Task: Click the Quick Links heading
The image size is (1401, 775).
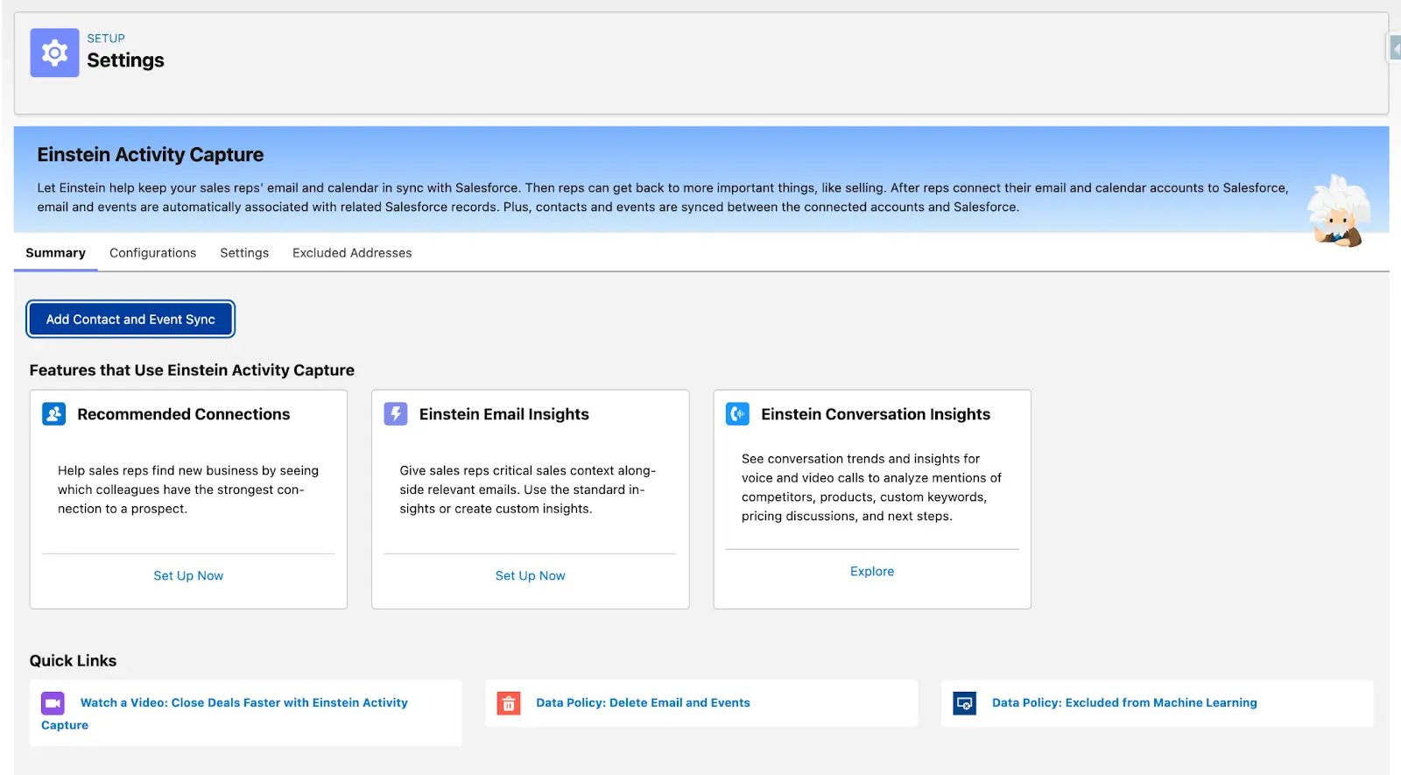Action: [73, 661]
